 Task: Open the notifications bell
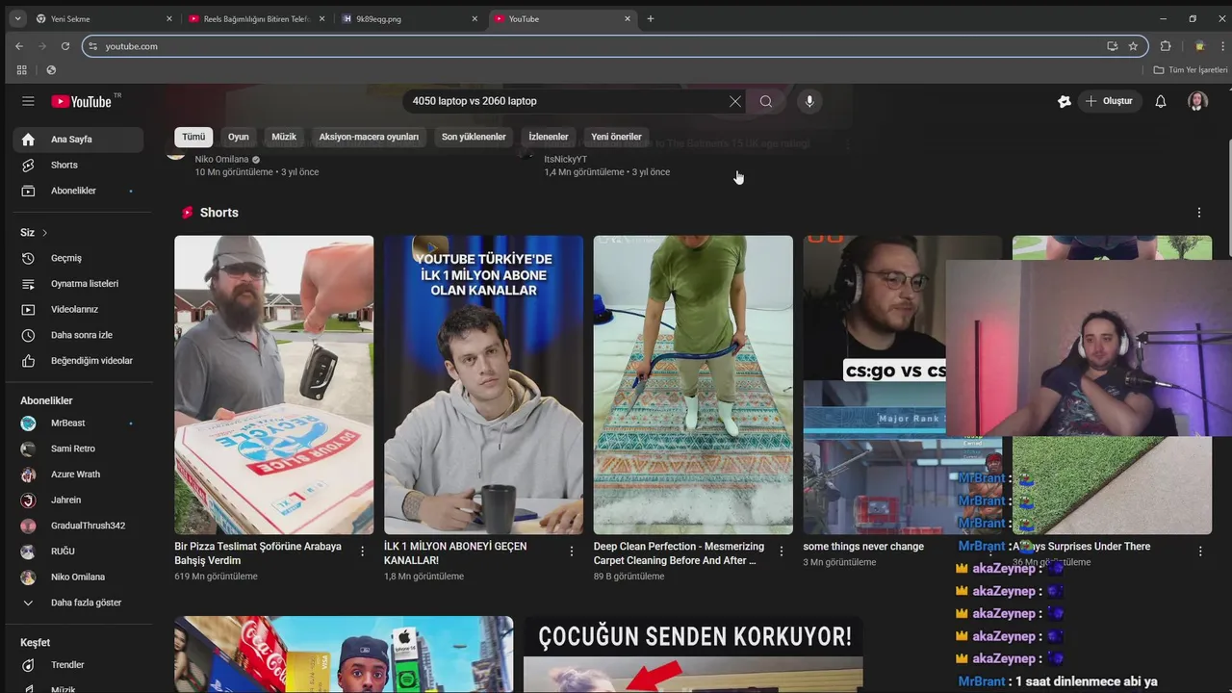click(x=1161, y=101)
